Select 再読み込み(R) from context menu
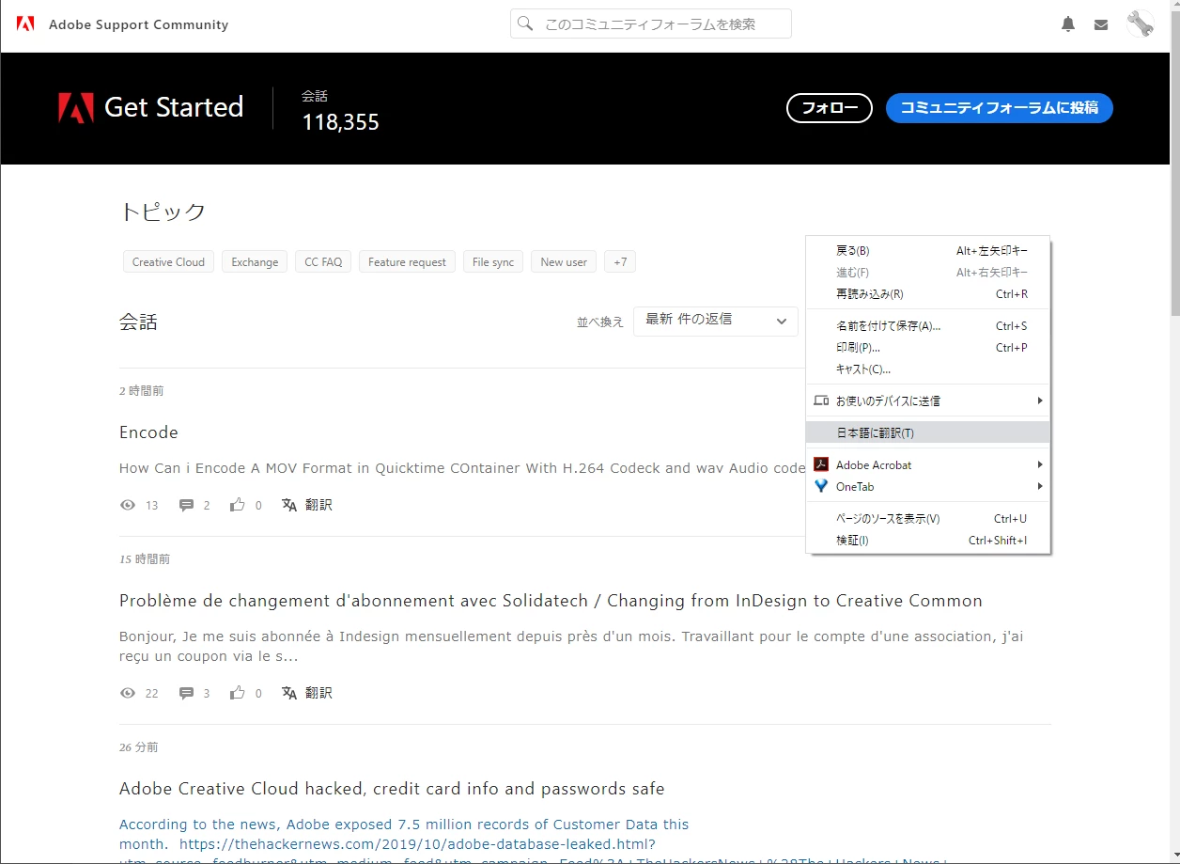 (928, 294)
